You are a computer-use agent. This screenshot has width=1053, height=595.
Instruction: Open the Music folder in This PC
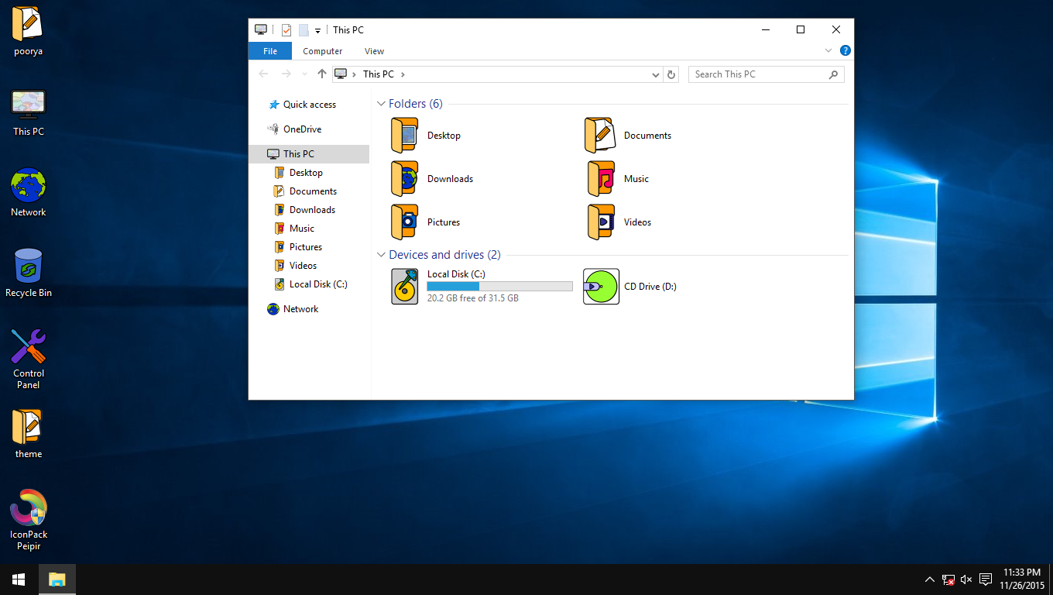pos(636,178)
